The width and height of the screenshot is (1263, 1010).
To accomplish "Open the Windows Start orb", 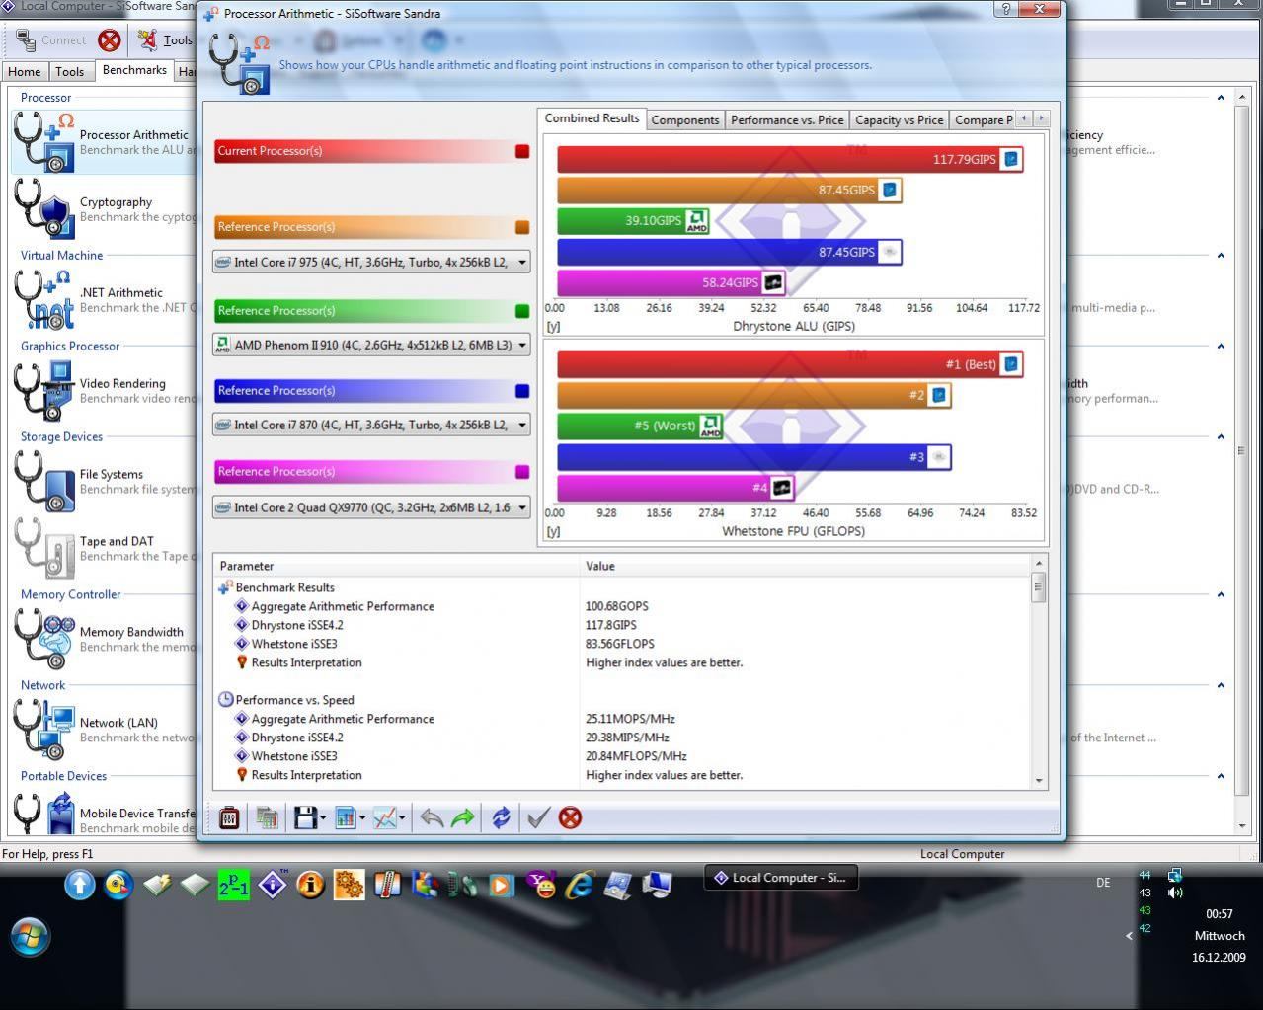I will click(x=29, y=934).
